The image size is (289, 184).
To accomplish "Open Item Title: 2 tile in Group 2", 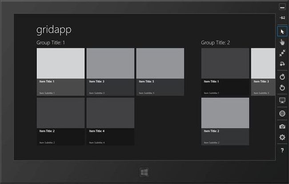I will pyautogui.click(x=225, y=121).
